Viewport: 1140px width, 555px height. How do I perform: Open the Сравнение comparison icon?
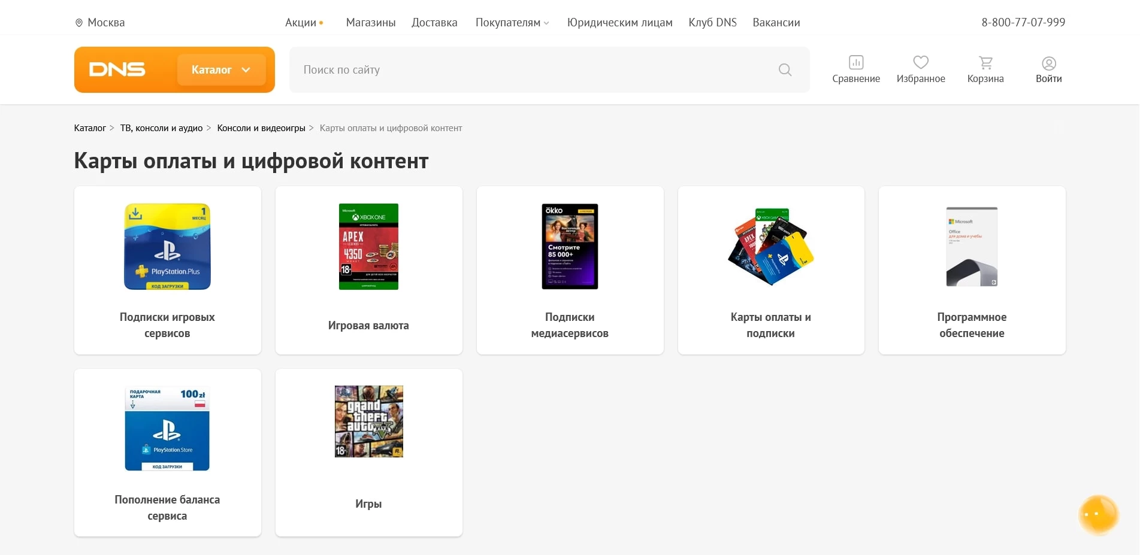(855, 63)
